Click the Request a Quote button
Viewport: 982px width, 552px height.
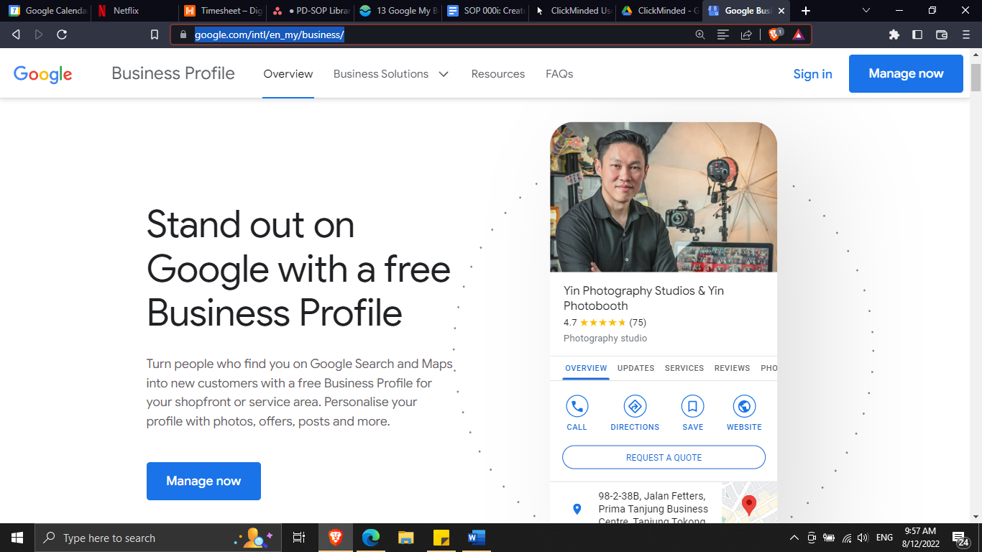[x=664, y=457]
